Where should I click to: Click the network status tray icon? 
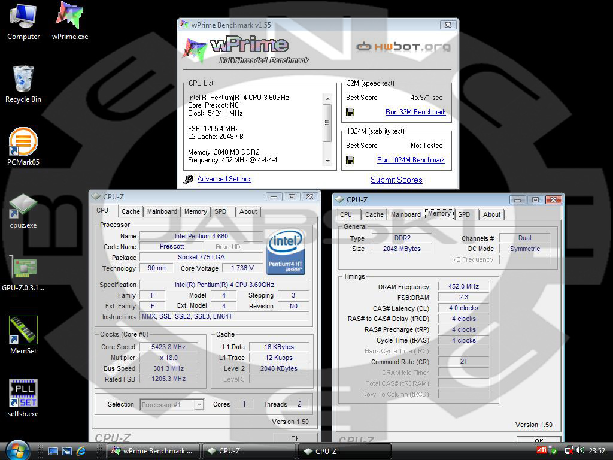pyautogui.click(x=569, y=450)
